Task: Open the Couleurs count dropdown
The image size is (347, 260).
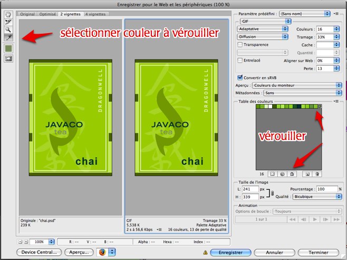Action: pyautogui.click(x=336, y=29)
